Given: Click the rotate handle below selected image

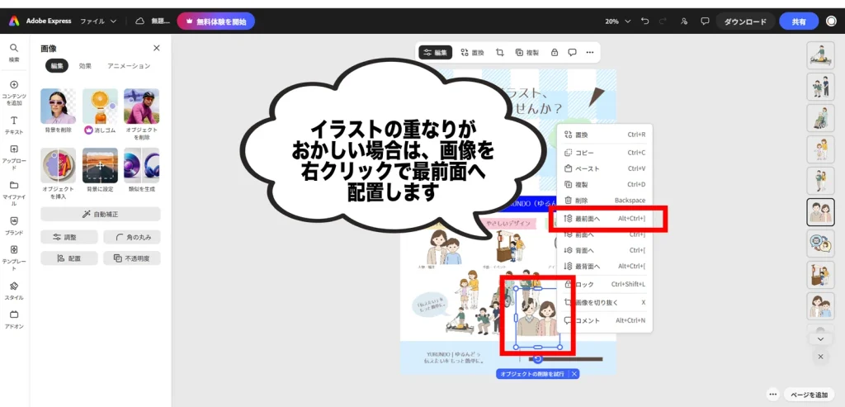Looking at the screenshot, I should 536,359.
